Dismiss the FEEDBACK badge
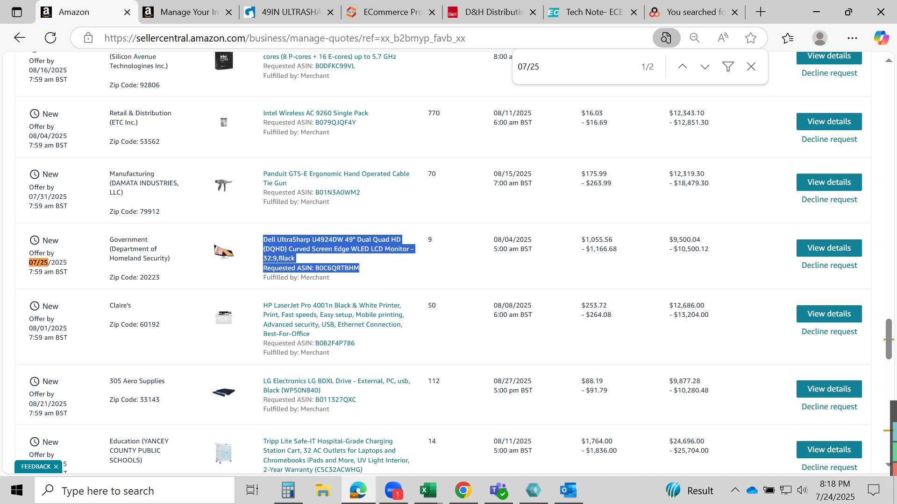 pyautogui.click(x=56, y=467)
